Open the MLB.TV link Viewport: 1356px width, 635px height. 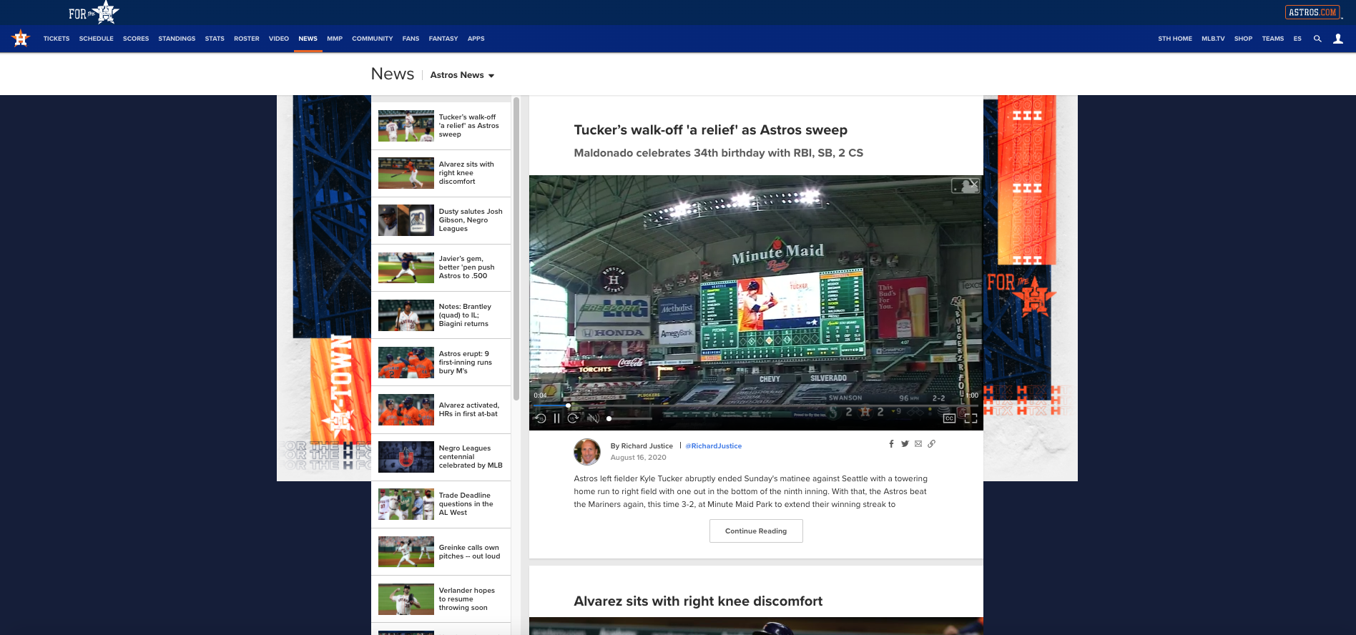(1213, 39)
